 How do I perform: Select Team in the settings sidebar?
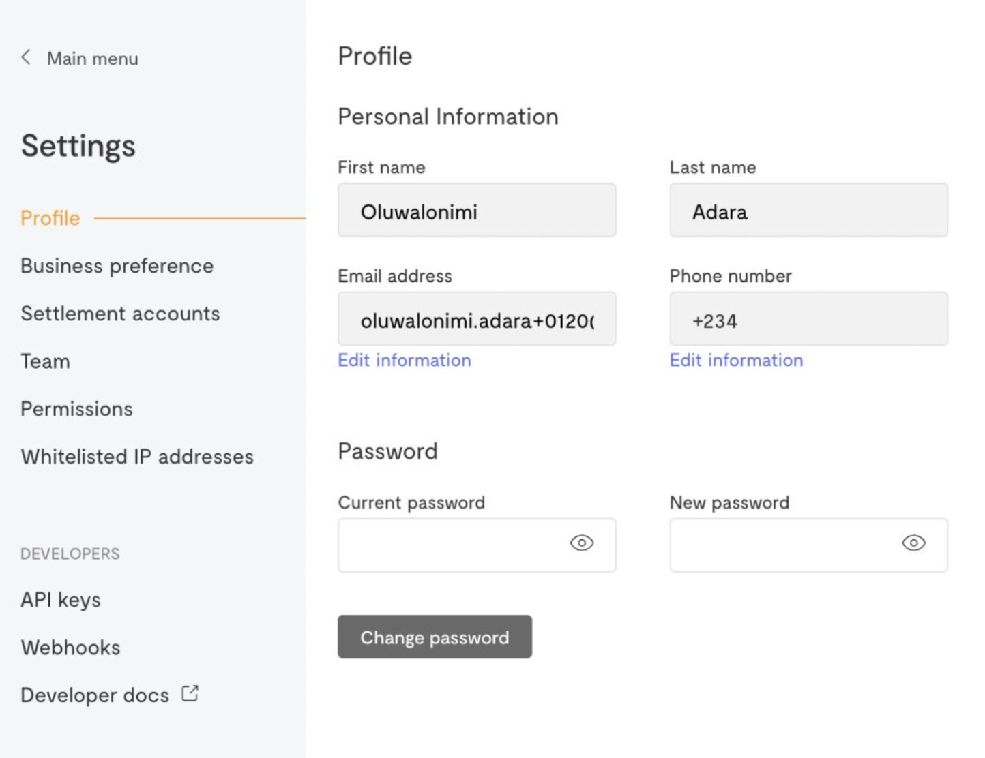45,361
